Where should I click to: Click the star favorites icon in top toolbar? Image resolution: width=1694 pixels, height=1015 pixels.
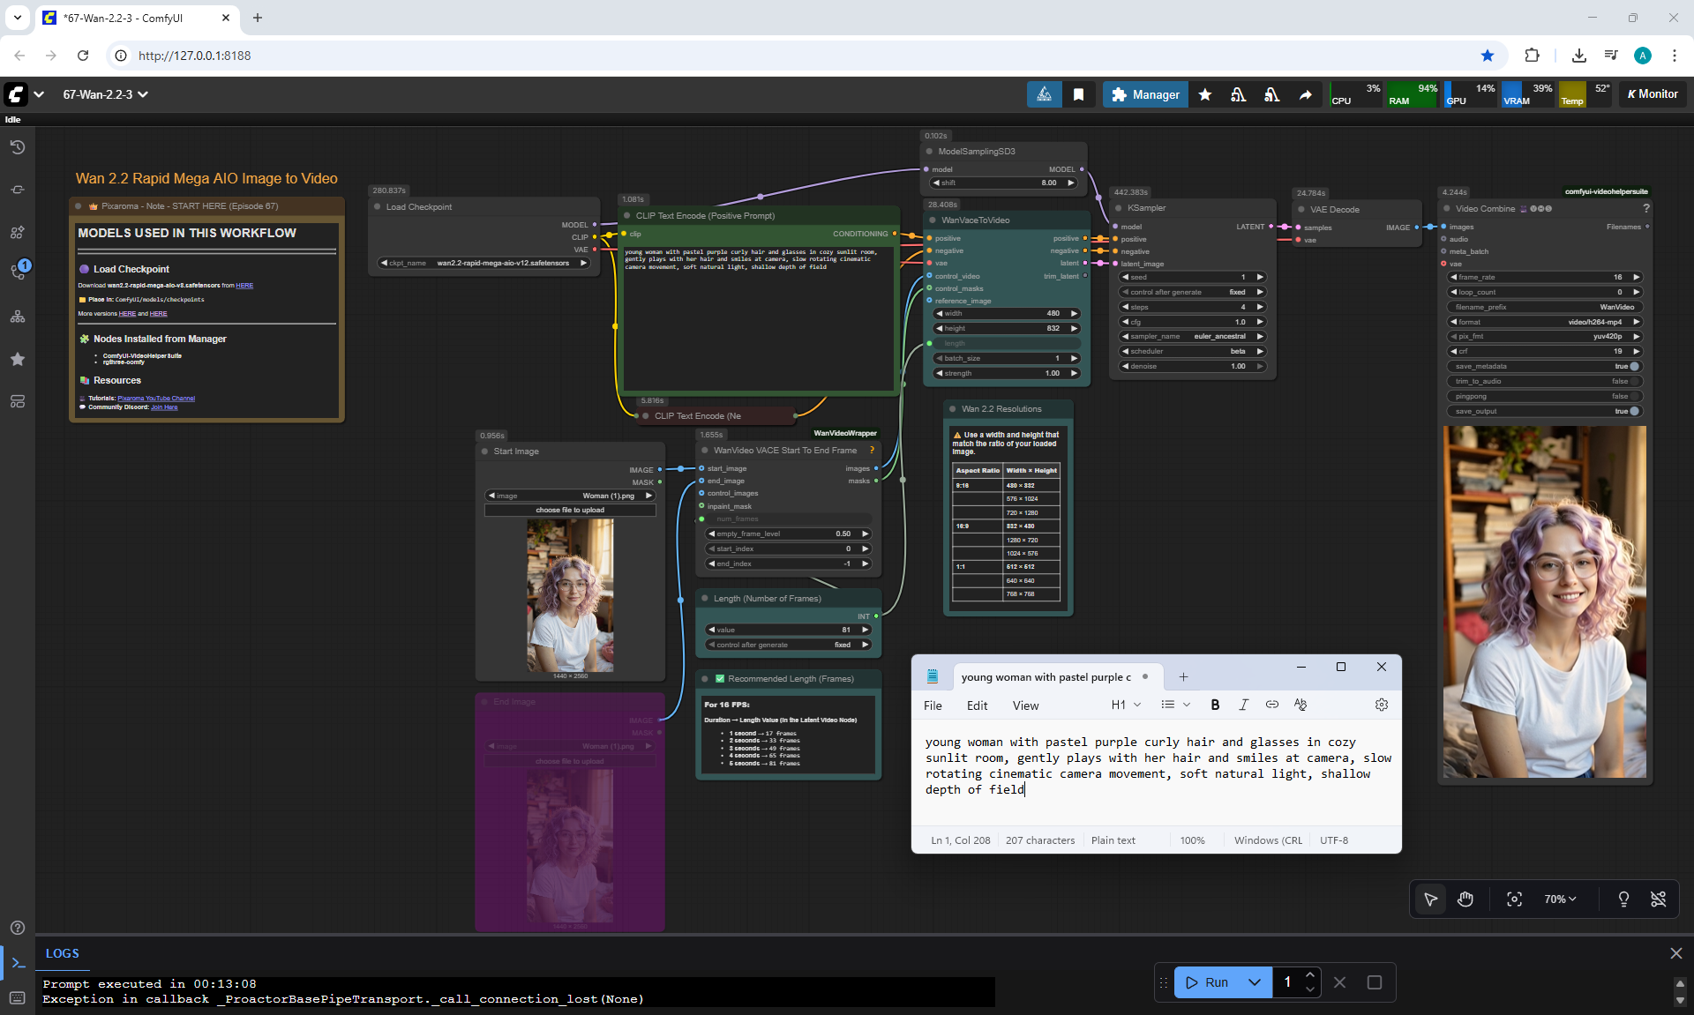coord(1205,94)
